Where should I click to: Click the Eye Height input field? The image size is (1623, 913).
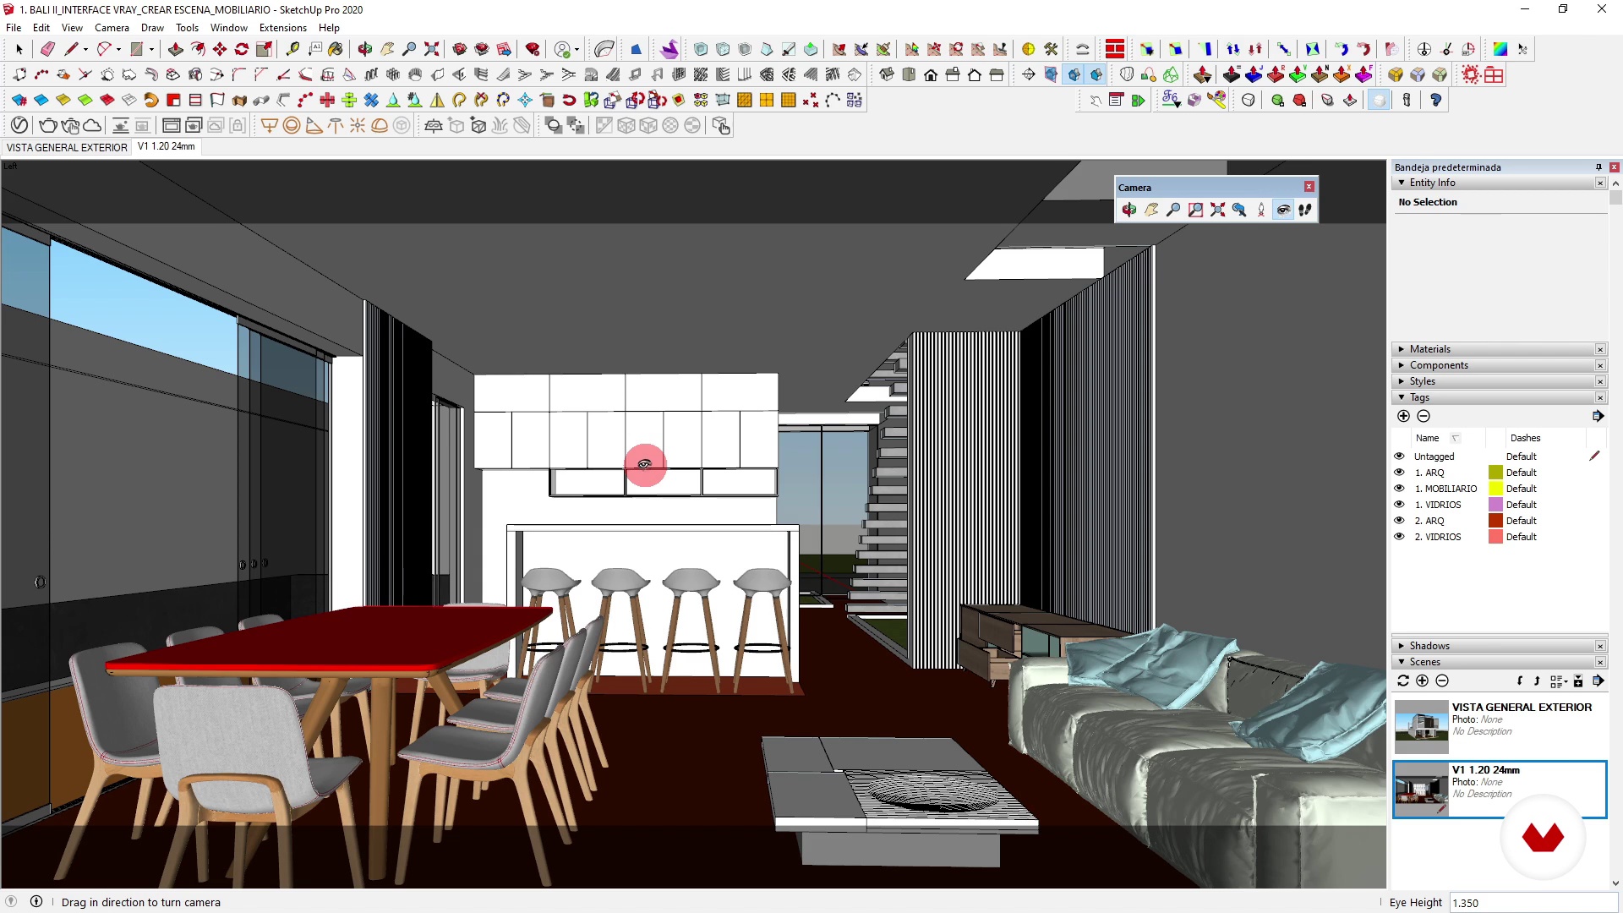tap(1533, 902)
